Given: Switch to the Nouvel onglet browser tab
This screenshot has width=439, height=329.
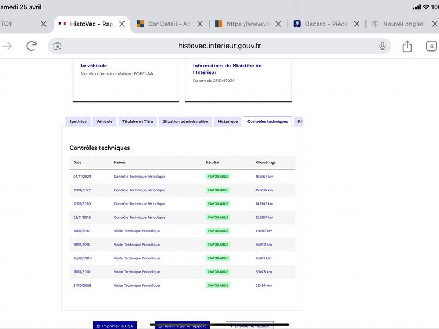Looking at the screenshot, I should tap(402, 24).
